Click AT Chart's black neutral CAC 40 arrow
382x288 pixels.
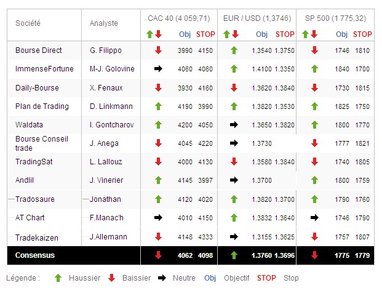coord(158,218)
